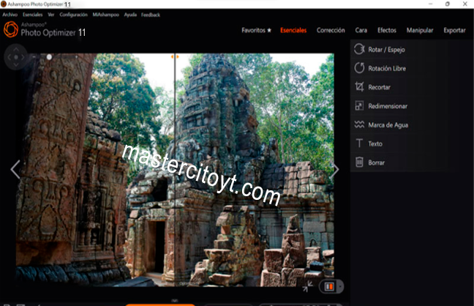Choose the Recortar crop icon
The width and height of the screenshot is (474, 306).
359,87
